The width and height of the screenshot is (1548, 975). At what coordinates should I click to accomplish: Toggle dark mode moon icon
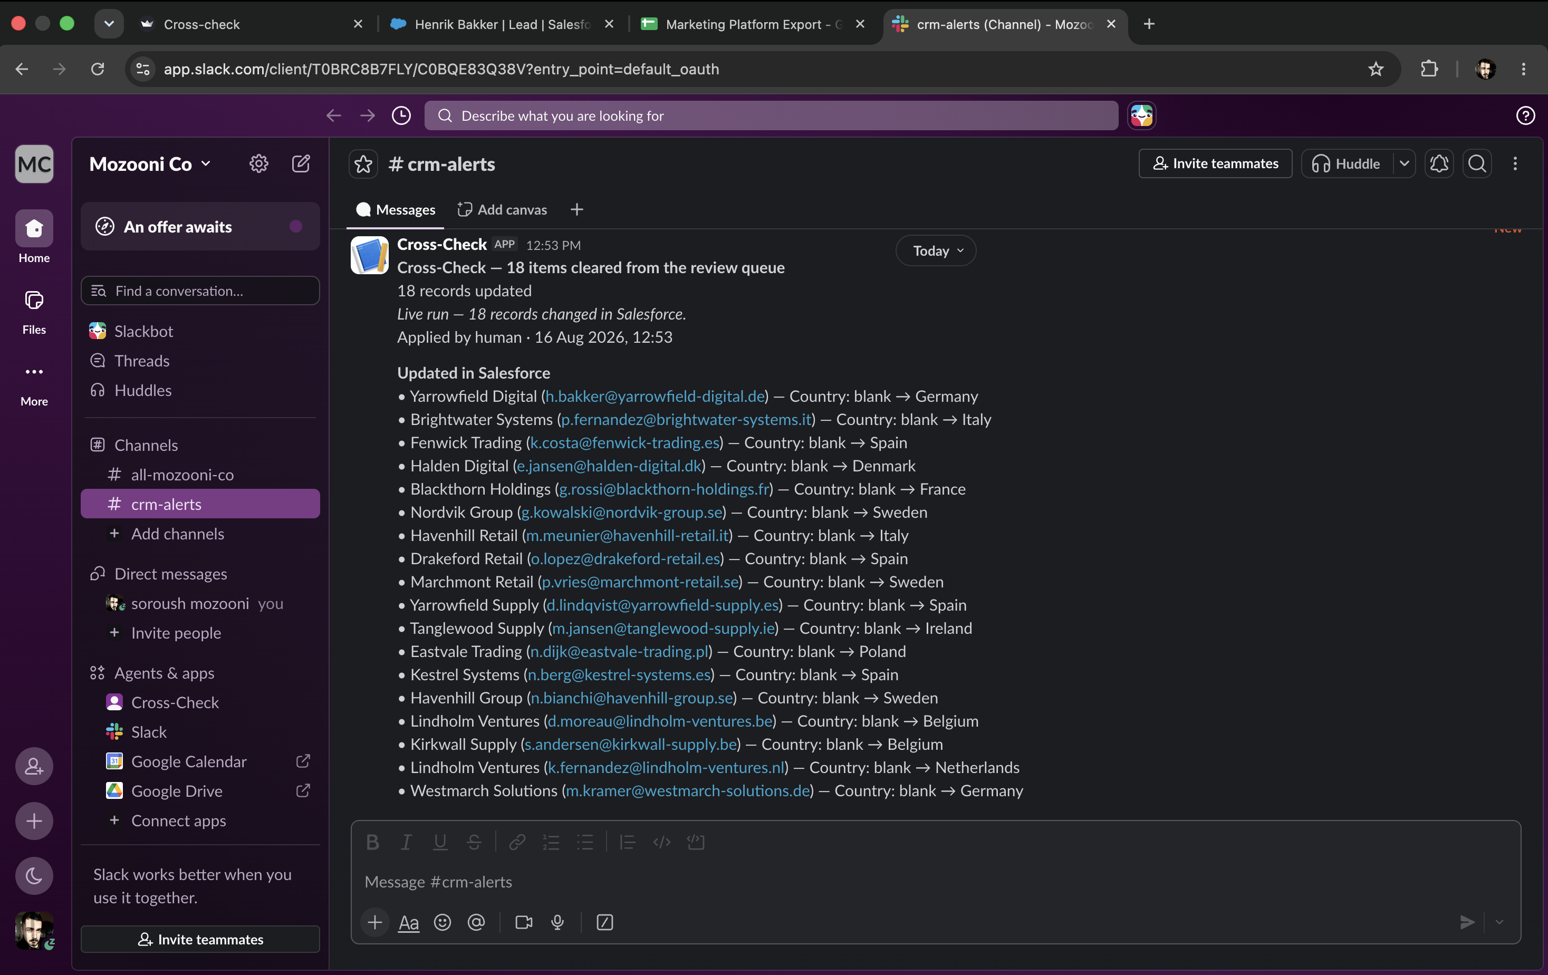click(34, 875)
